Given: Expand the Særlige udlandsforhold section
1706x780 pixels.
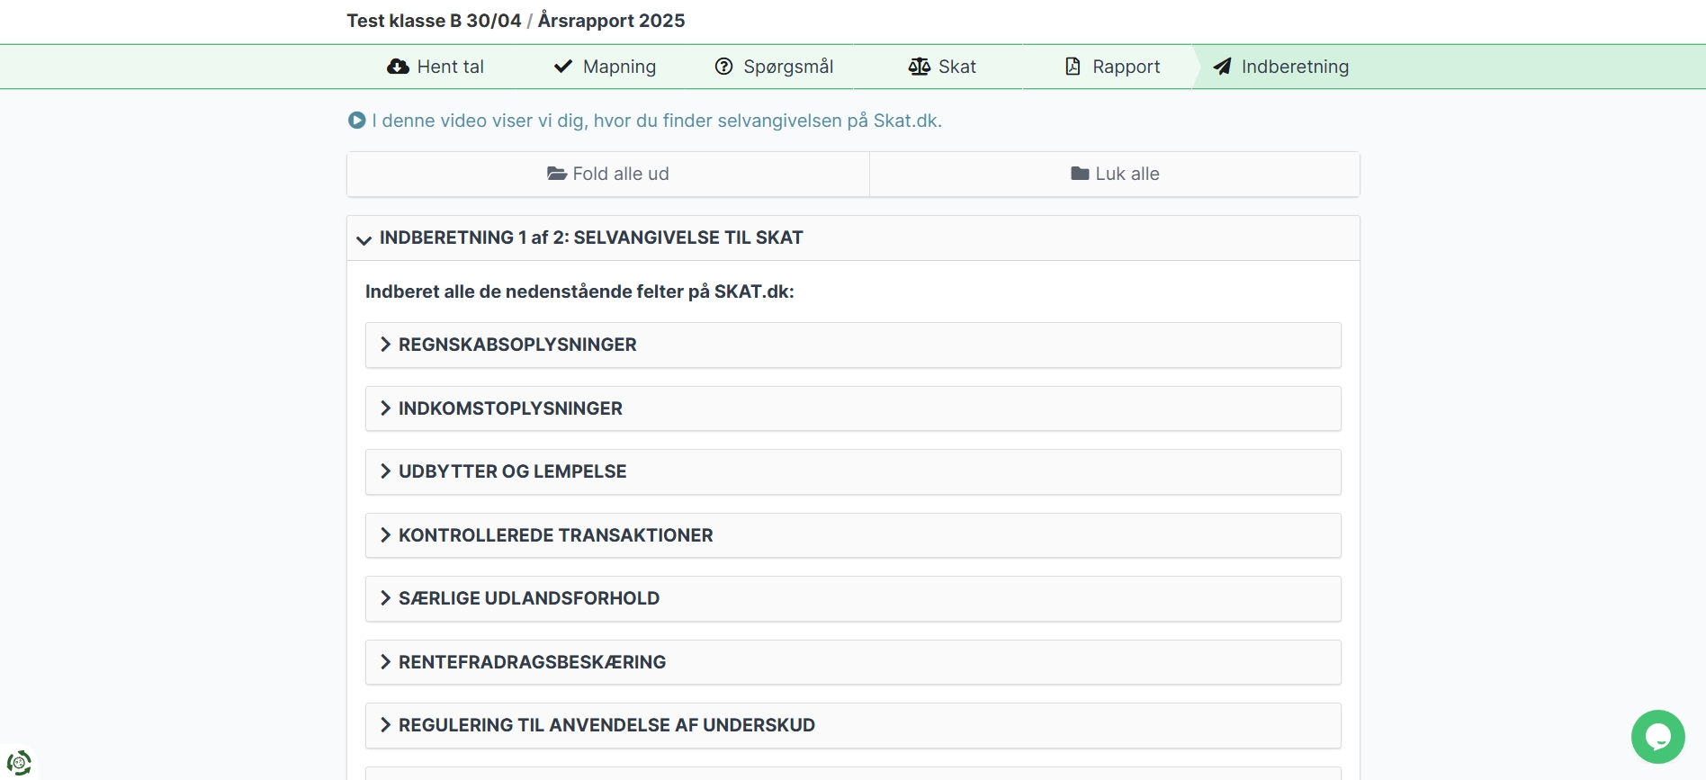Looking at the screenshot, I should point(528,598).
